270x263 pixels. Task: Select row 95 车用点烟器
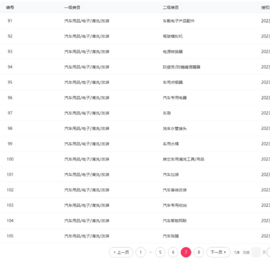point(135,82)
